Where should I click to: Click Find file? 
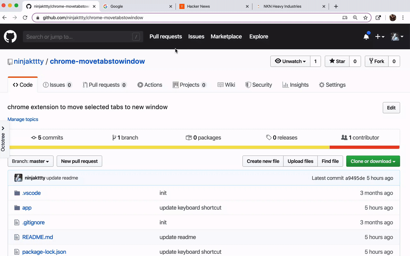(x=330, y=161)
